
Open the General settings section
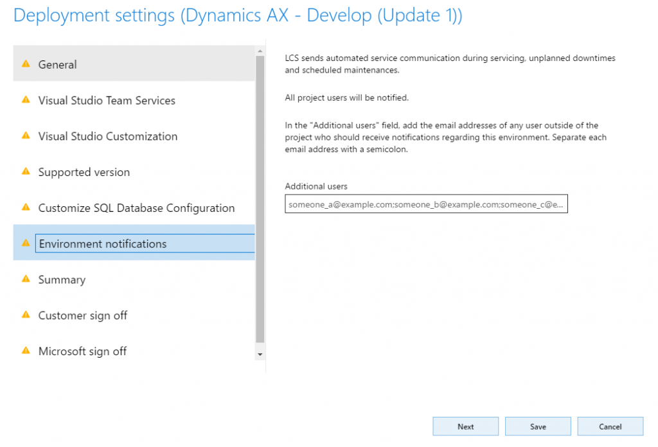tap(58, 64)
